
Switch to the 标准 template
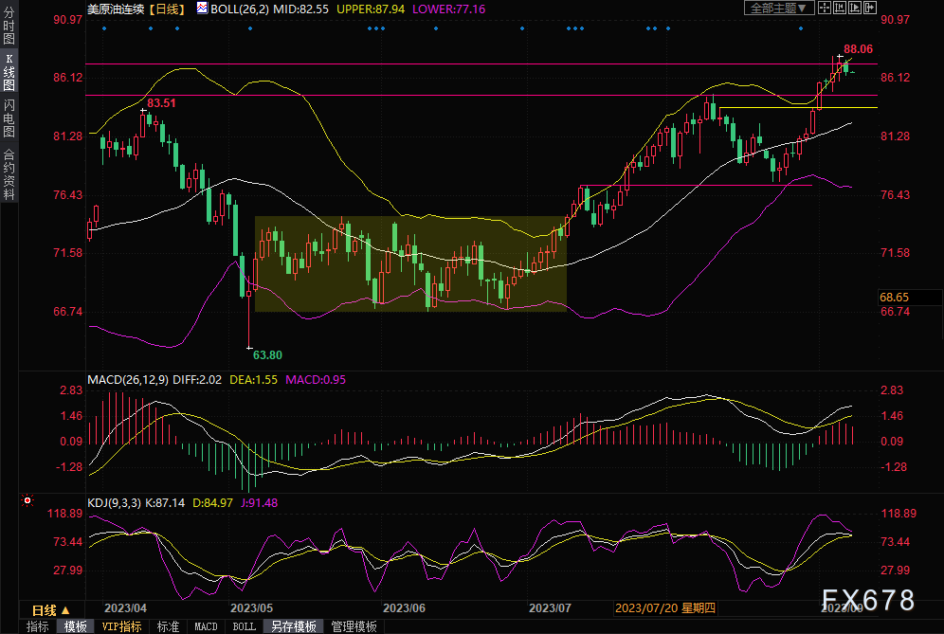coord(168,626)
